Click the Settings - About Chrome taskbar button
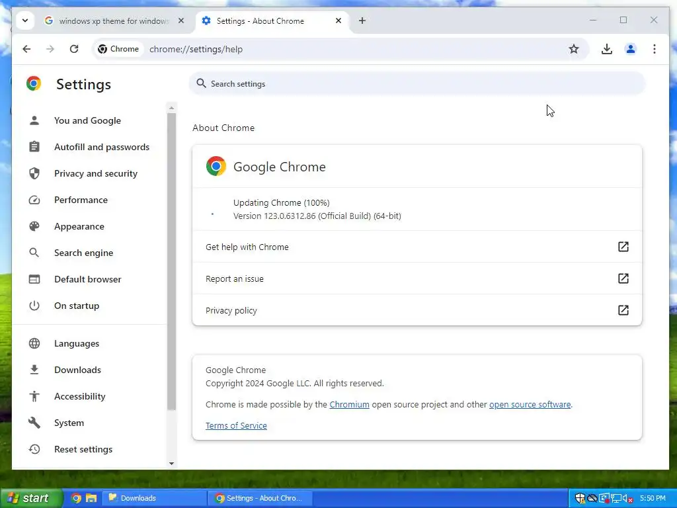677x508 pixels. (x=259, y=498)
